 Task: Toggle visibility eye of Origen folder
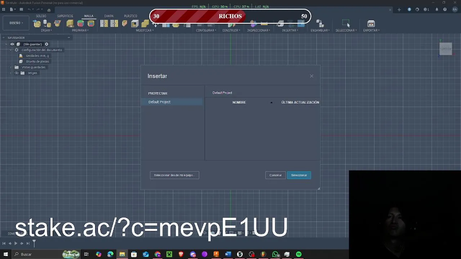click(17, 73)
